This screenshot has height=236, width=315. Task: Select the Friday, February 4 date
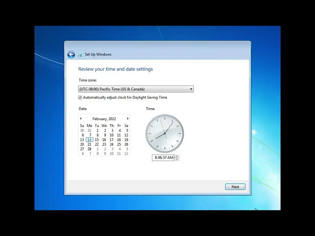pyautogui.click(x=120, y=130)
